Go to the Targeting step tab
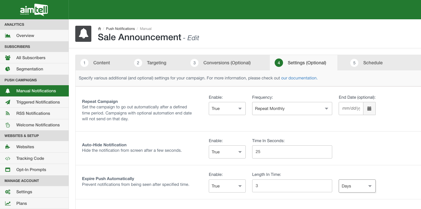Image resolution: width=421 pixels, height=209 pixels. click(156, 63)
